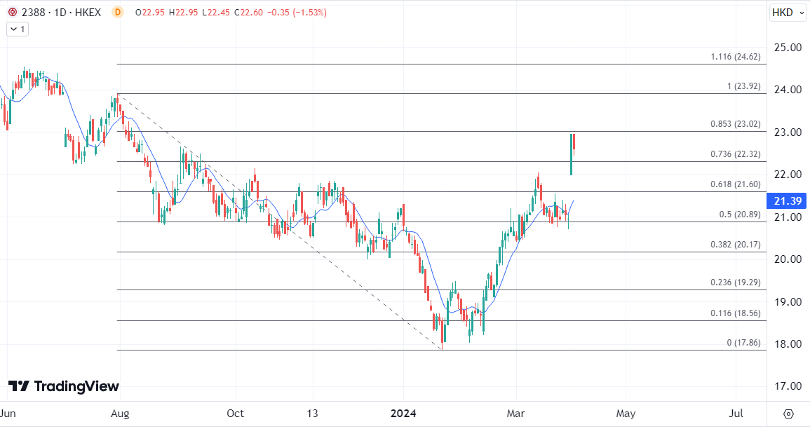Click the Aug label on time axis
The image size is (810, 429).
coord(121,414)
